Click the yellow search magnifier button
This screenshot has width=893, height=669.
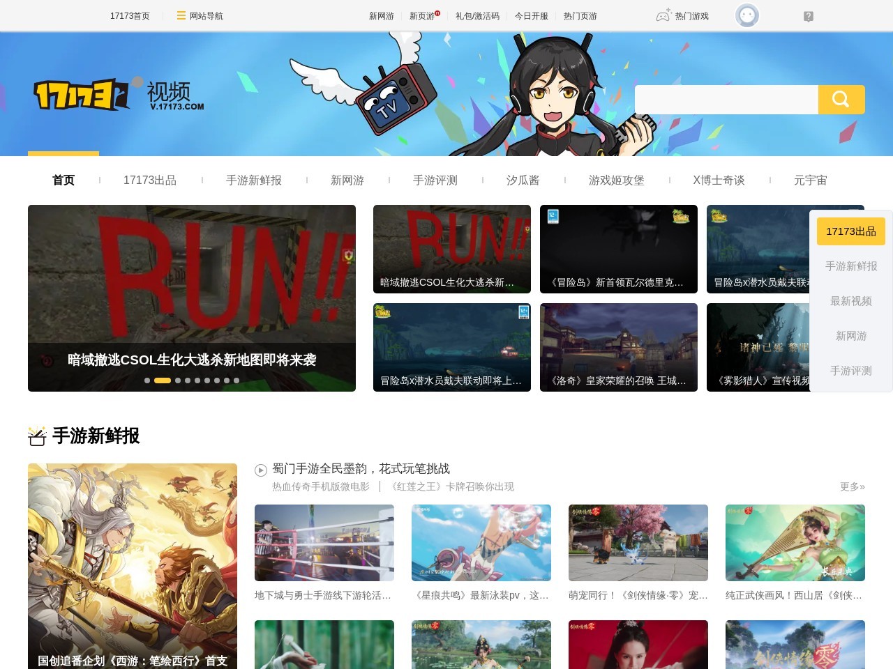tap(841, 100)
